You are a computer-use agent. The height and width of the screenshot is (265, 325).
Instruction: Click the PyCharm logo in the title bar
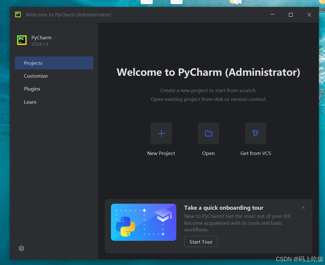pyautogui.click(x=18, y=14)
